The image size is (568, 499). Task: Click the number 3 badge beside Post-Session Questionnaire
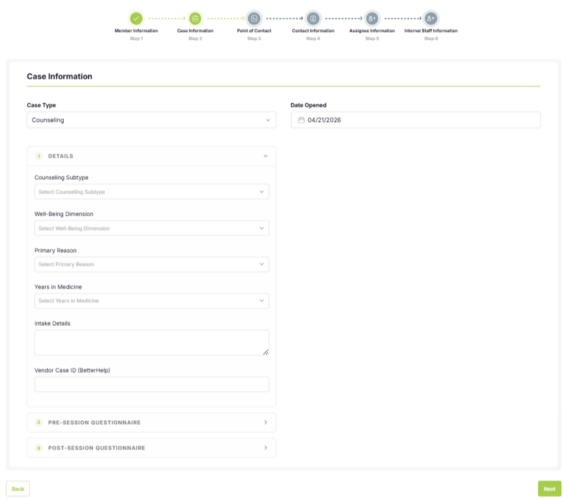tap(39, 448)
